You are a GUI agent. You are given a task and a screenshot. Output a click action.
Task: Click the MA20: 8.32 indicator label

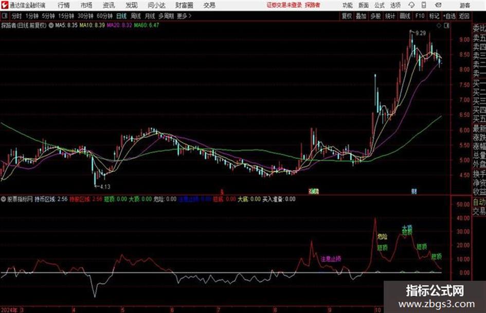point(120,25)
